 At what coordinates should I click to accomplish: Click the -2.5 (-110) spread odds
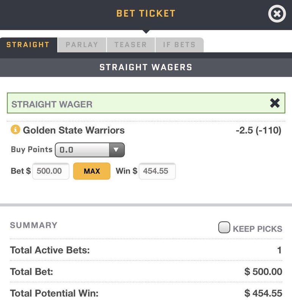(x=258, y=130)
